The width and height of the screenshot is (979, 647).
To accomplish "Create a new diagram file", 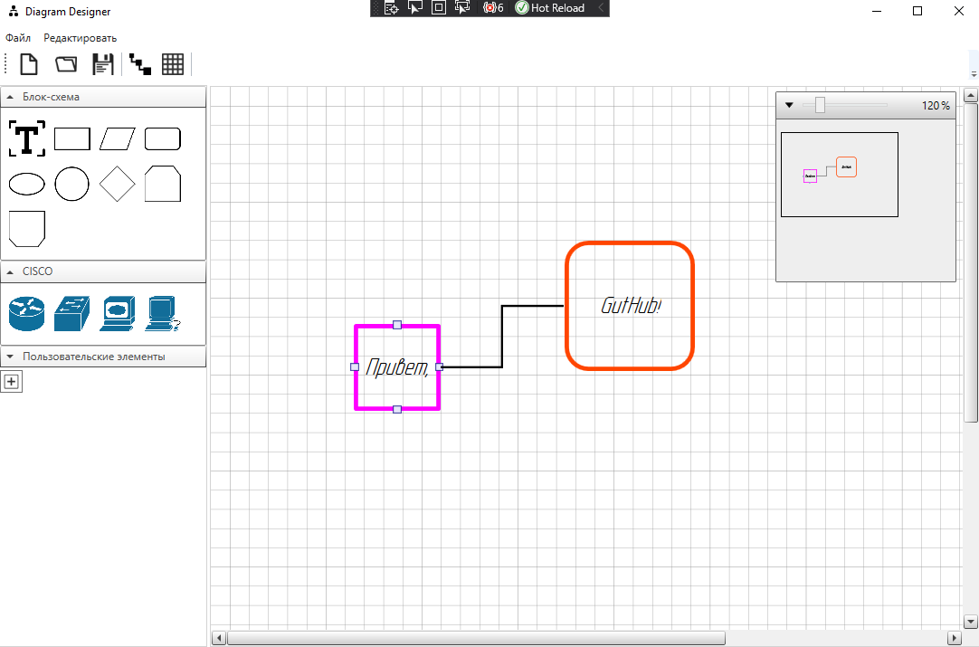I will (27, 63).
